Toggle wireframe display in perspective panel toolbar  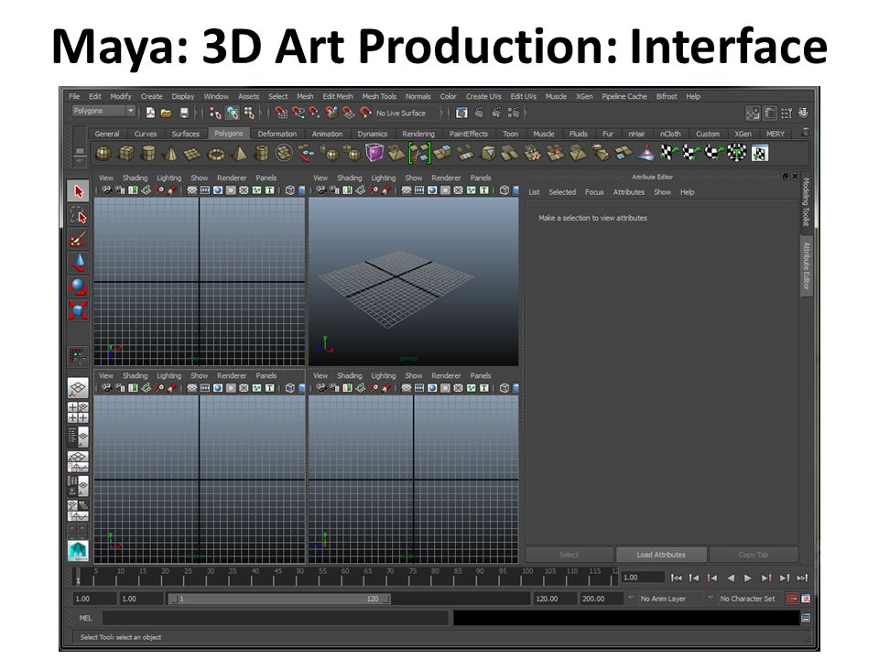(504, 190)
